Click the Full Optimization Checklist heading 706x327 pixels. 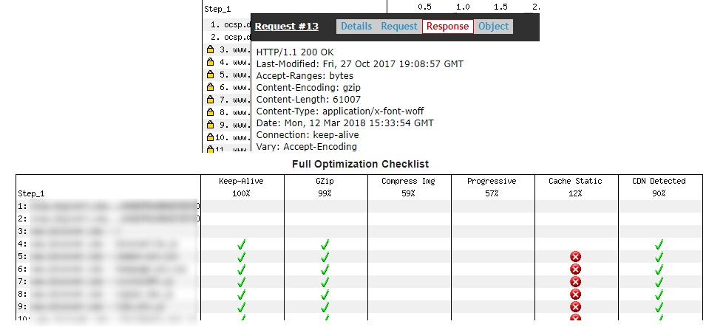[360, 164]
